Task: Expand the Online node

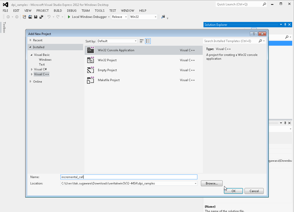Action: (30, 81)
